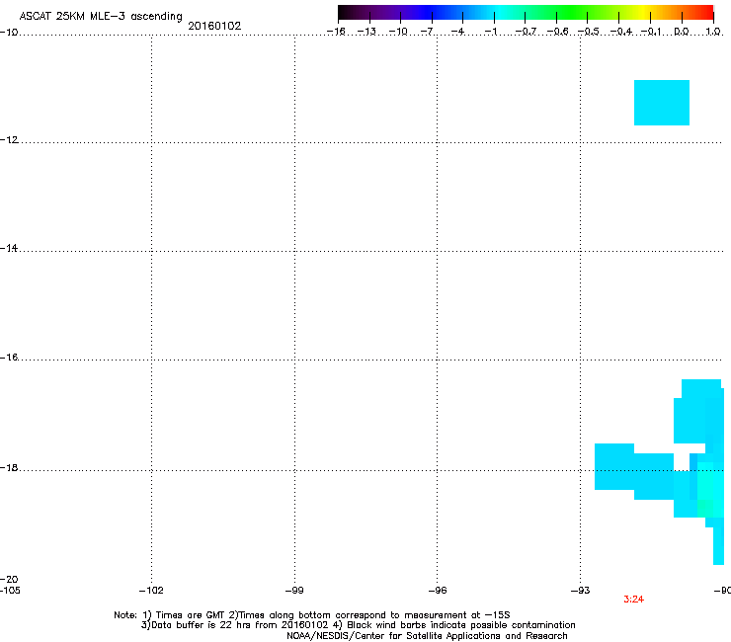Click the -20 latitude axis label
731x642 pixels.
(9, 579)
